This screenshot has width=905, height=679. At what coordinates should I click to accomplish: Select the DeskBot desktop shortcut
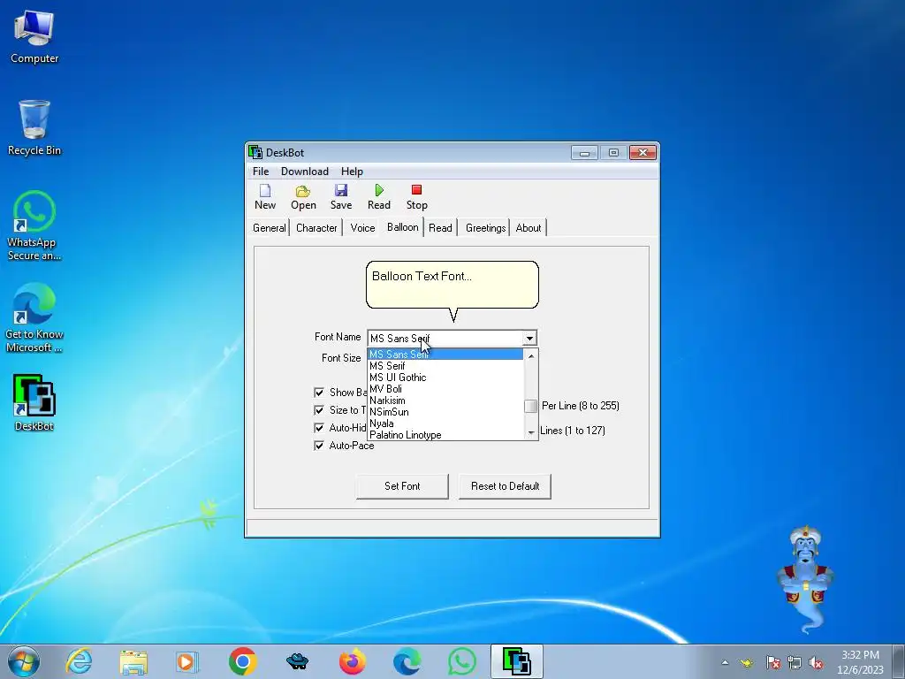34,403
